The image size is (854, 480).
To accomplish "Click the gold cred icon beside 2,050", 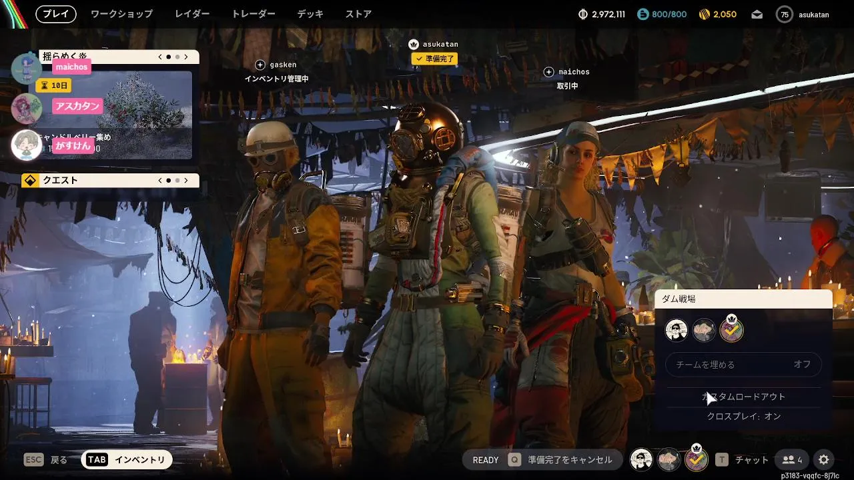I will click(x=704, y=14).
